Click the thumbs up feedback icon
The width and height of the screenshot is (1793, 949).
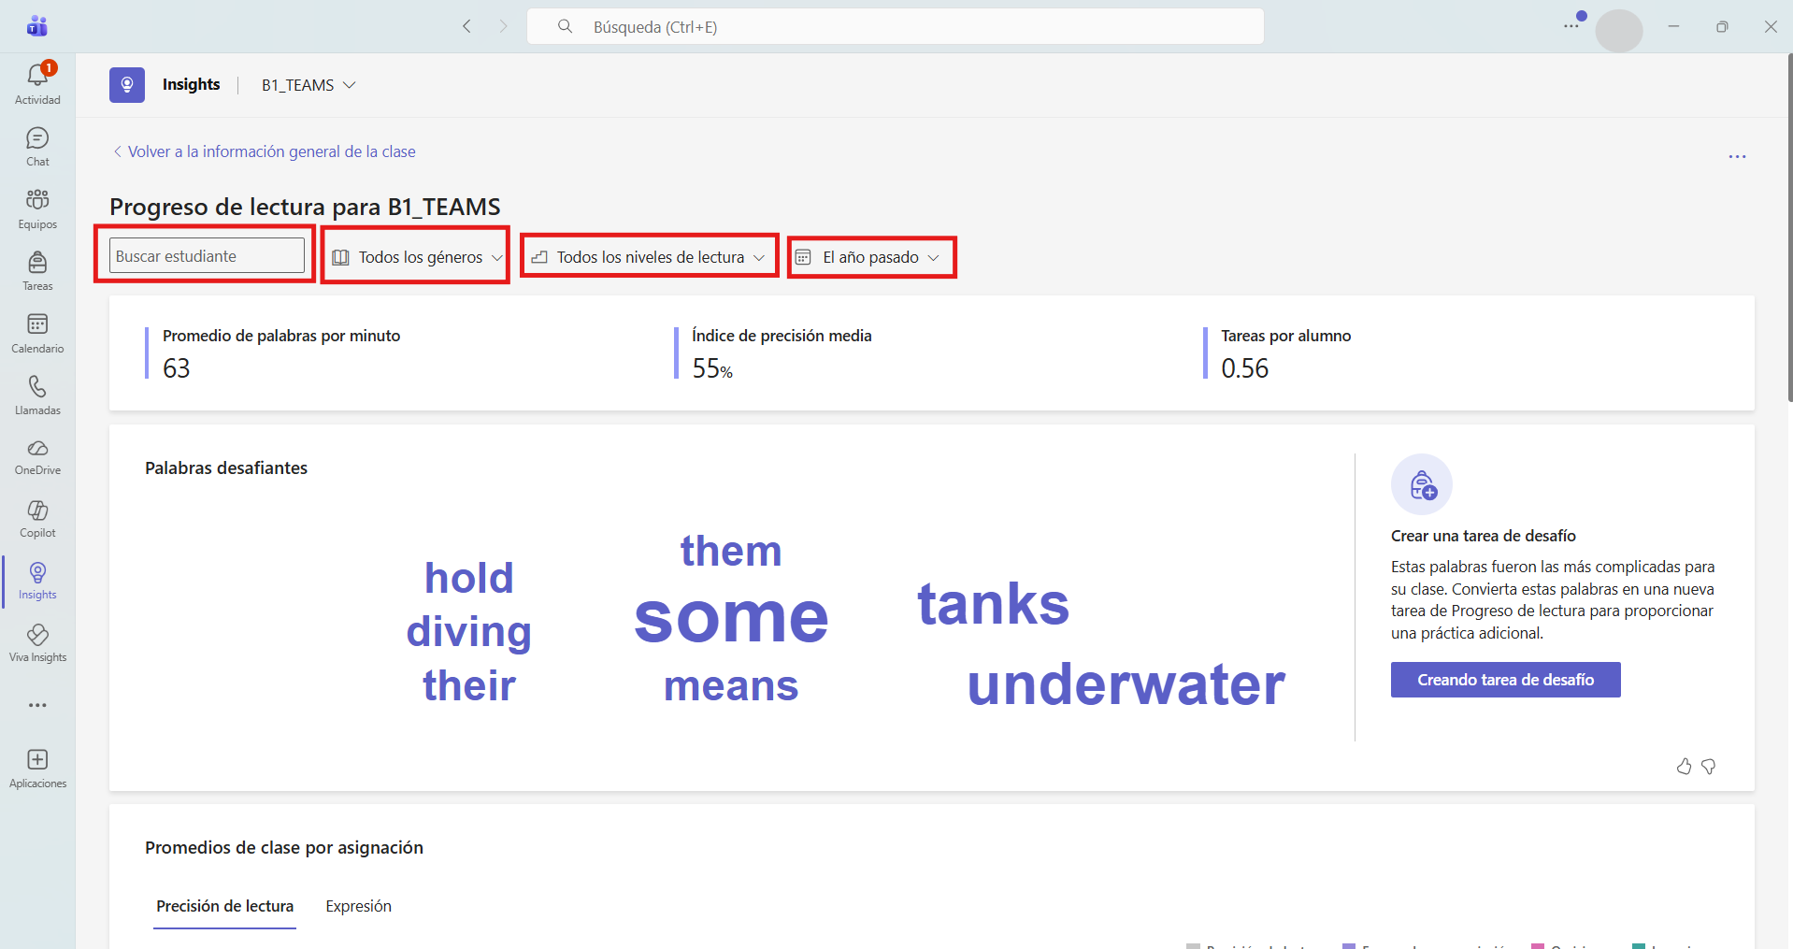tap(1684, 767)
